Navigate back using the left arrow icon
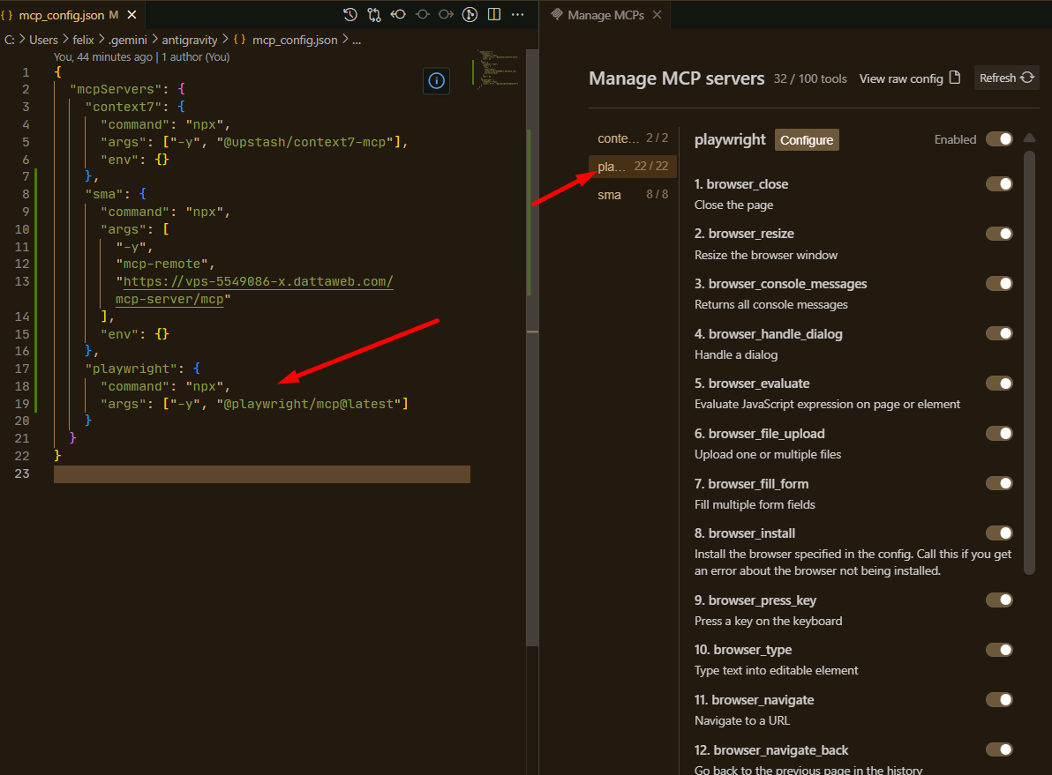Image resolution: width=1052 pixels, height=775 pixels. click(396, 14)
